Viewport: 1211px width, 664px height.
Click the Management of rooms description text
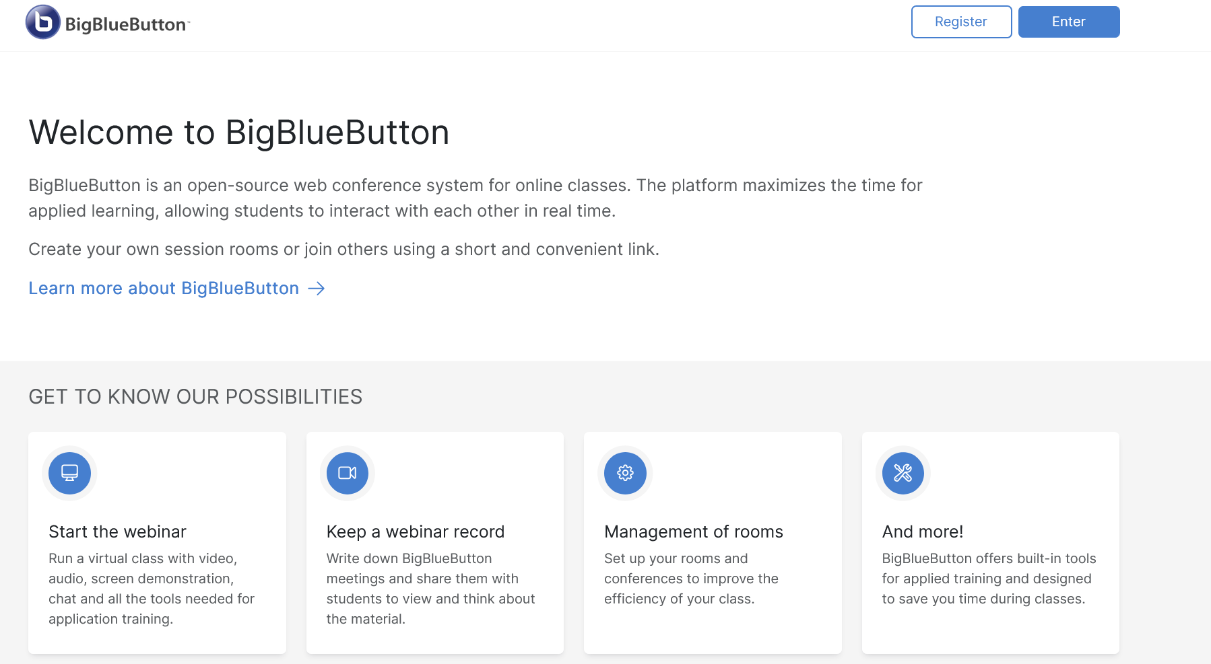[x=691, y=579]
